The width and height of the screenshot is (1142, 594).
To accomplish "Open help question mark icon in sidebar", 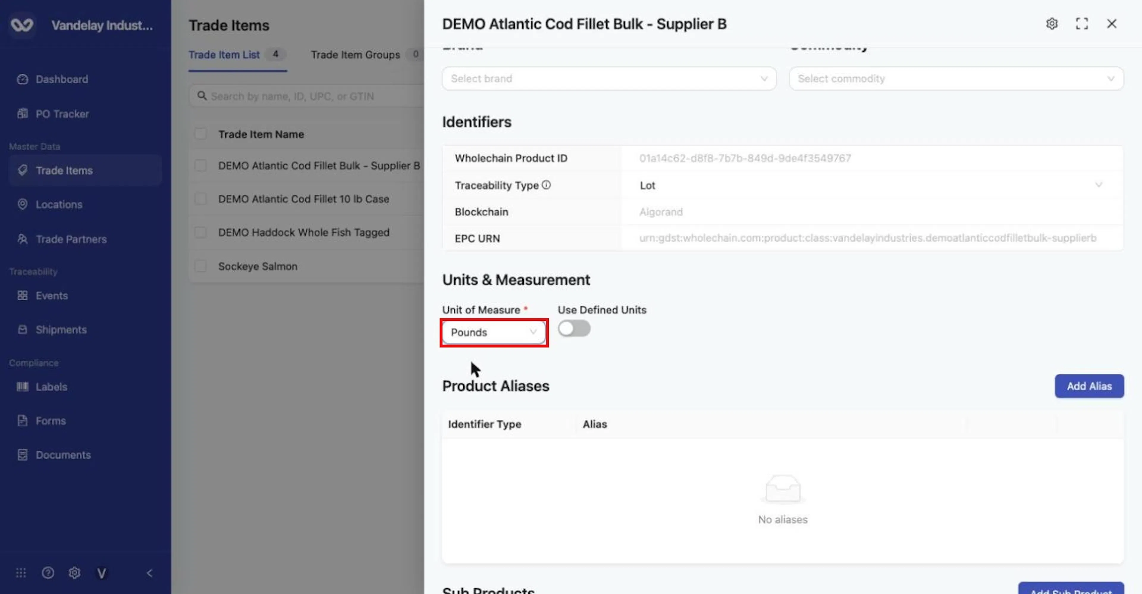I will coord(48,573).
